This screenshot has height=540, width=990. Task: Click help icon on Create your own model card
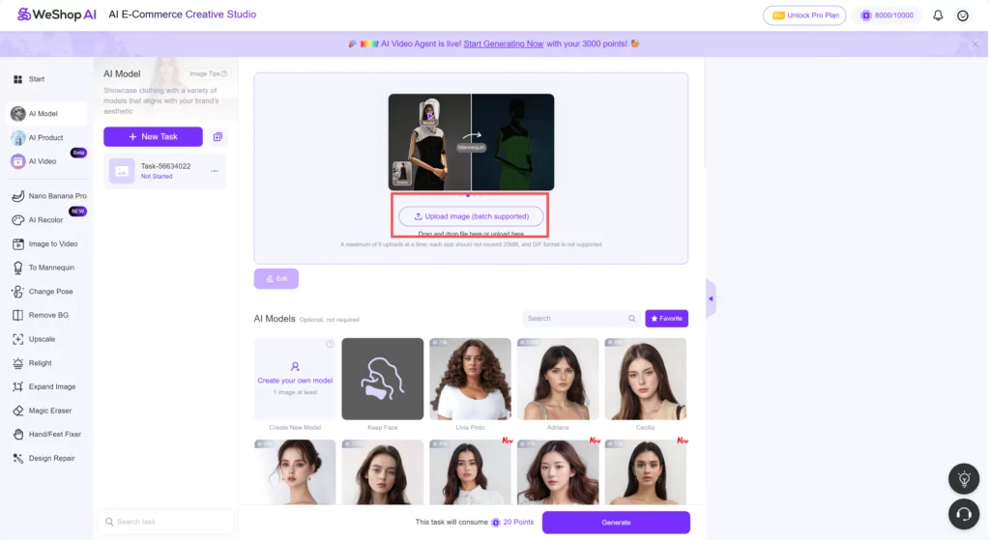pyautogui.click(x=330, y=344)
